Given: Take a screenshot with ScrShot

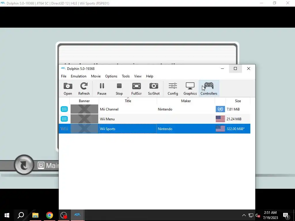Looking at the screenshot, I should point(154,89).
